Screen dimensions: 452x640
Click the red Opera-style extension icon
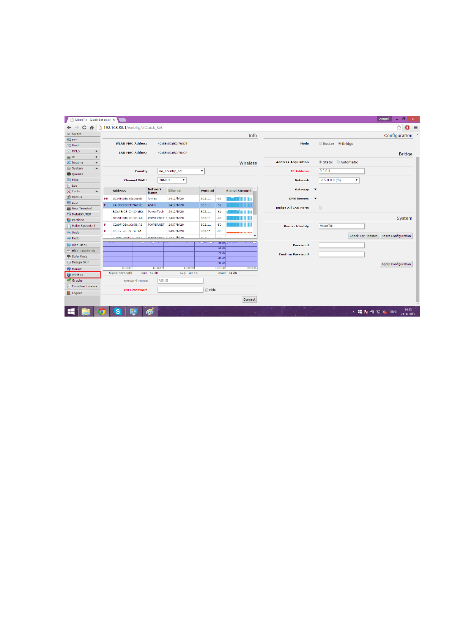[x=407, y=128]
